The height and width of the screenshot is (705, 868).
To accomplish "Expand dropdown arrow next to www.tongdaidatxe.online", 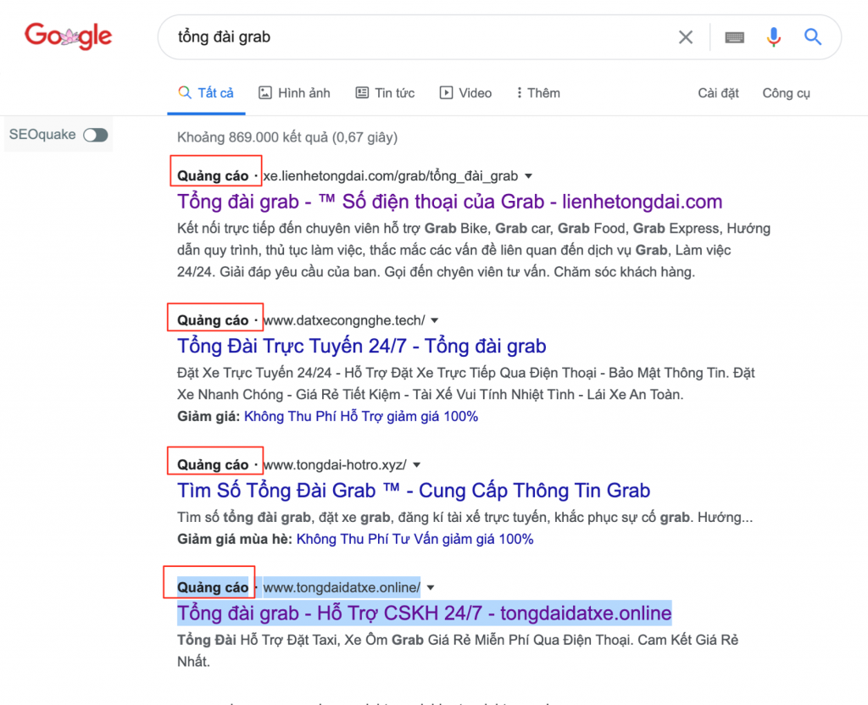I will click(x=431, y=588).
